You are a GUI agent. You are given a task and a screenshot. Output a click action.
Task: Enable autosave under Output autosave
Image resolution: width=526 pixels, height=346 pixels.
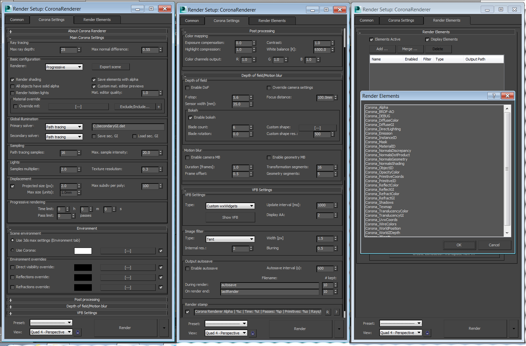point(187,269)
